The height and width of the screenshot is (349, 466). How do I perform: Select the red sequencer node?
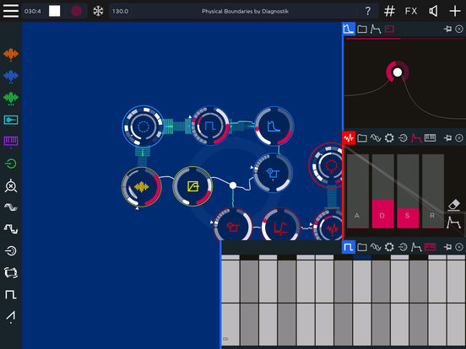(x=326, y=165)
